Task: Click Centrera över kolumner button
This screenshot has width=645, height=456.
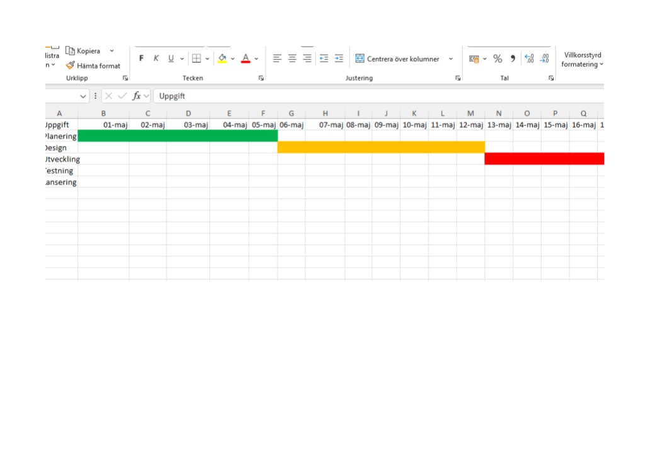Action: tap(397, 59)
